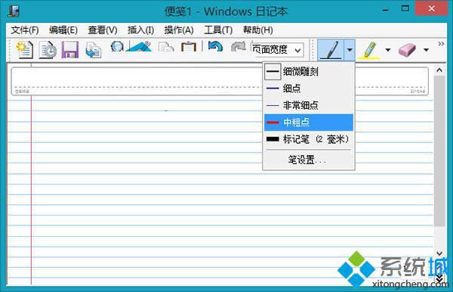Save the note using floppy disk icon

point(70,50)
